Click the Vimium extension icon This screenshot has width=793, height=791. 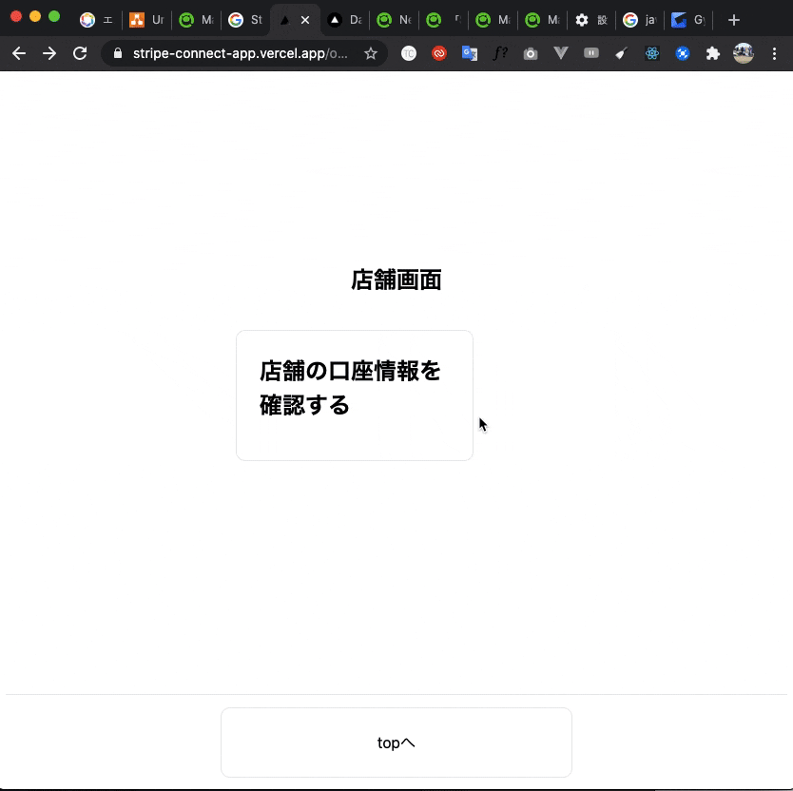(x=560, y=53)
